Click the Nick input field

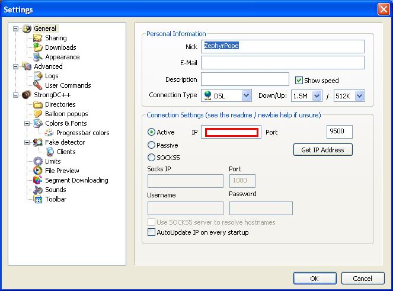pyautogui.click(x=283, y=46)
